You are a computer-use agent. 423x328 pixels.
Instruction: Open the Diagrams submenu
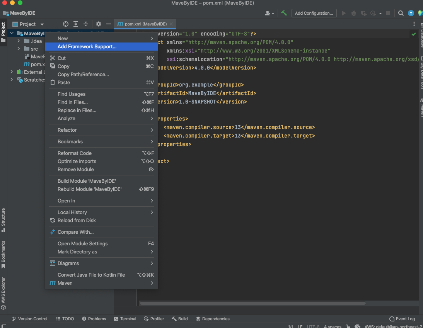tap(101, 263)
